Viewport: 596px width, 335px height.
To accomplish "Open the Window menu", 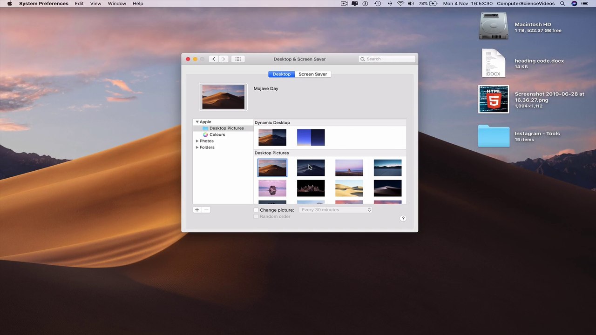I will click(117, 3).
